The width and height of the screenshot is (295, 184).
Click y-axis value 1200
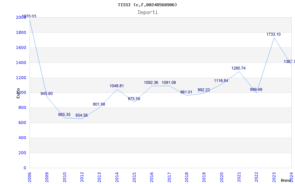point(21,78)
